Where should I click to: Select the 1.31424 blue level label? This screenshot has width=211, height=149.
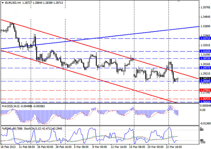205,51
